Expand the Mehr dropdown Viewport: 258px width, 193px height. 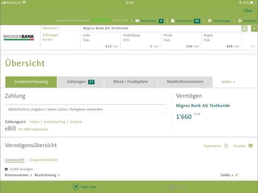click(228, 82)
